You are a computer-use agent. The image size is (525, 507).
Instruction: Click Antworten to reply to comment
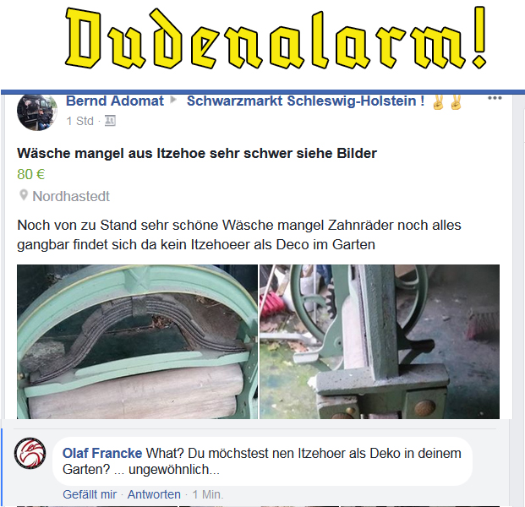pyautogui.click(x=154, y=494)
